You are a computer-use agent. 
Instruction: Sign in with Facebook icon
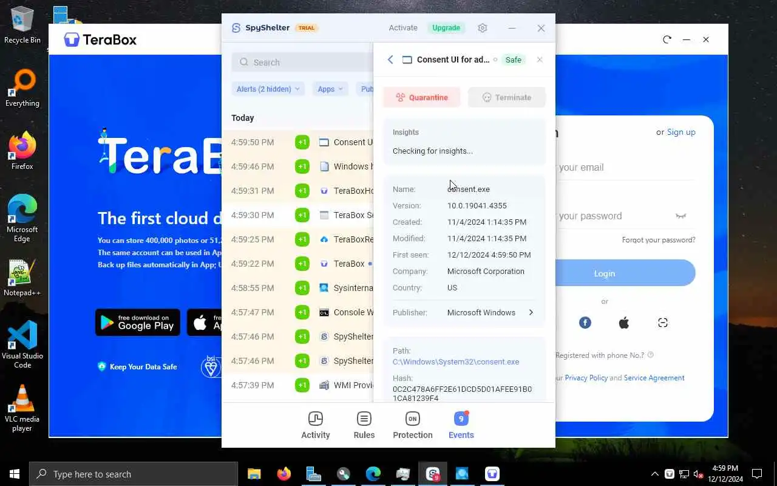[585, 323]
